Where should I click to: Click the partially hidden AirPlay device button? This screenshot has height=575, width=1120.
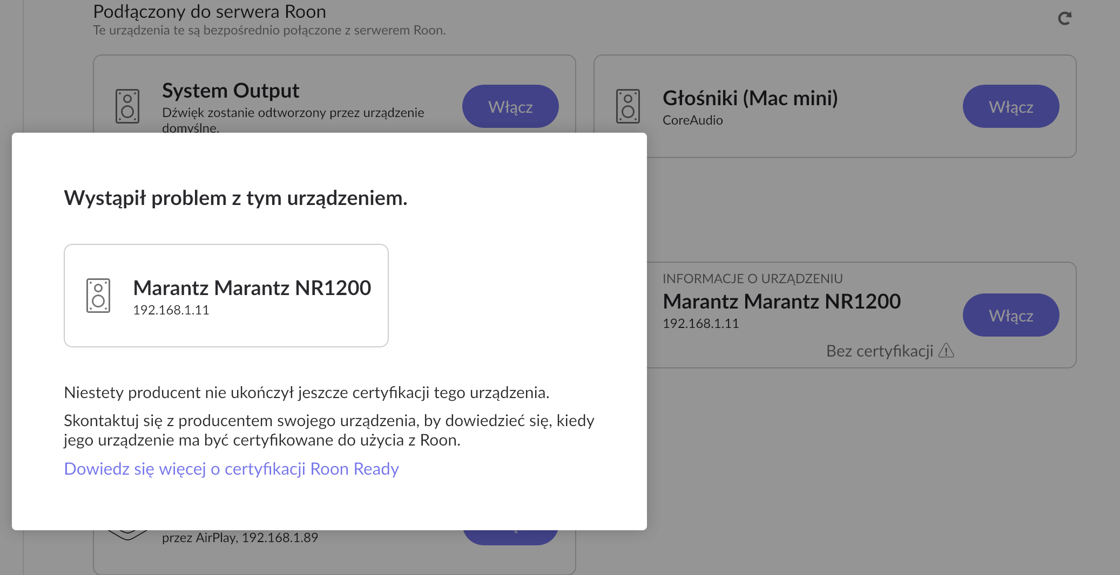pos(510,537)
